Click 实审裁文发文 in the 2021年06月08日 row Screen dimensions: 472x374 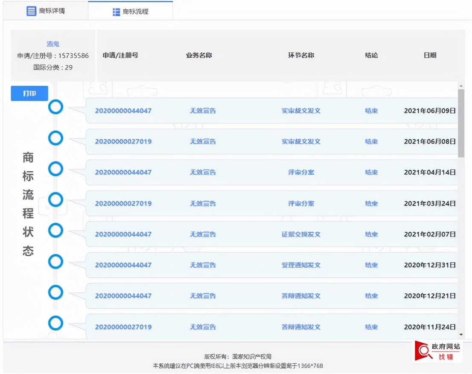301,141
